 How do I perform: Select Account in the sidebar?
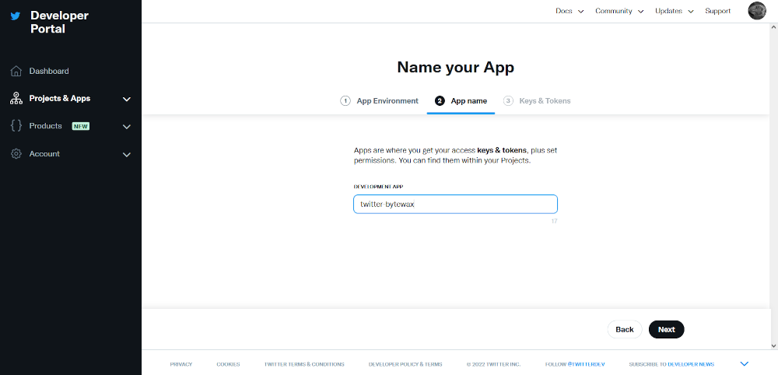[x=44, y=154]
